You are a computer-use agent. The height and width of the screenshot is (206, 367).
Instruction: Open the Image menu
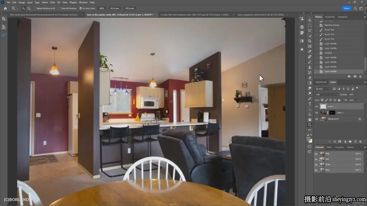[22, 2]
